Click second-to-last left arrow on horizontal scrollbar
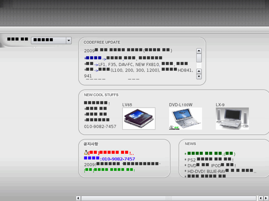The width and height of the screenshot is (269, 201). (261, 198)
